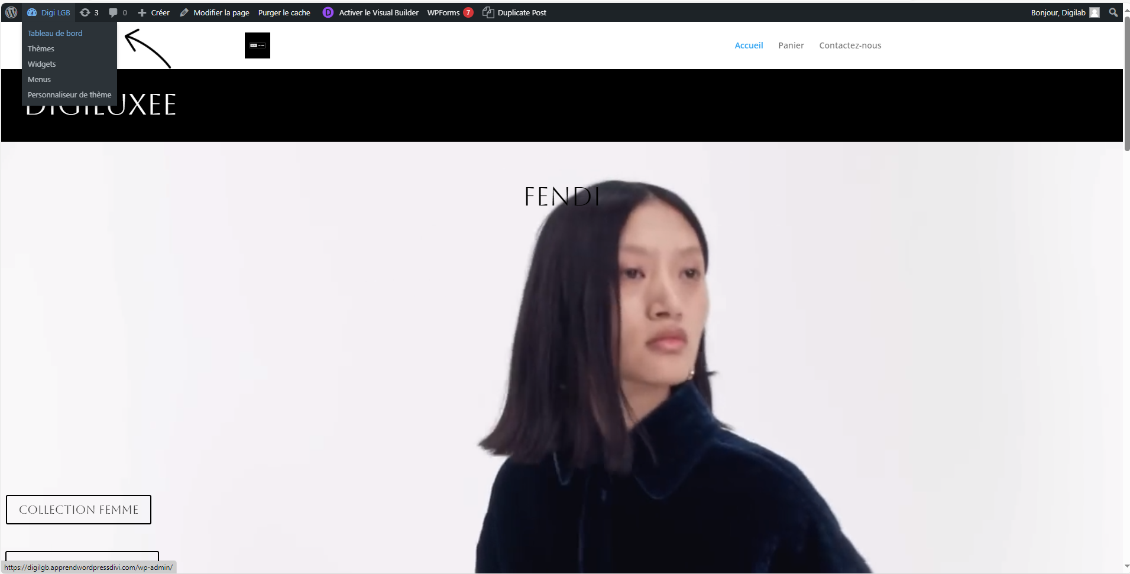
Task: Open Widgets from the dropdown menu
Action: tap(42, 64)
